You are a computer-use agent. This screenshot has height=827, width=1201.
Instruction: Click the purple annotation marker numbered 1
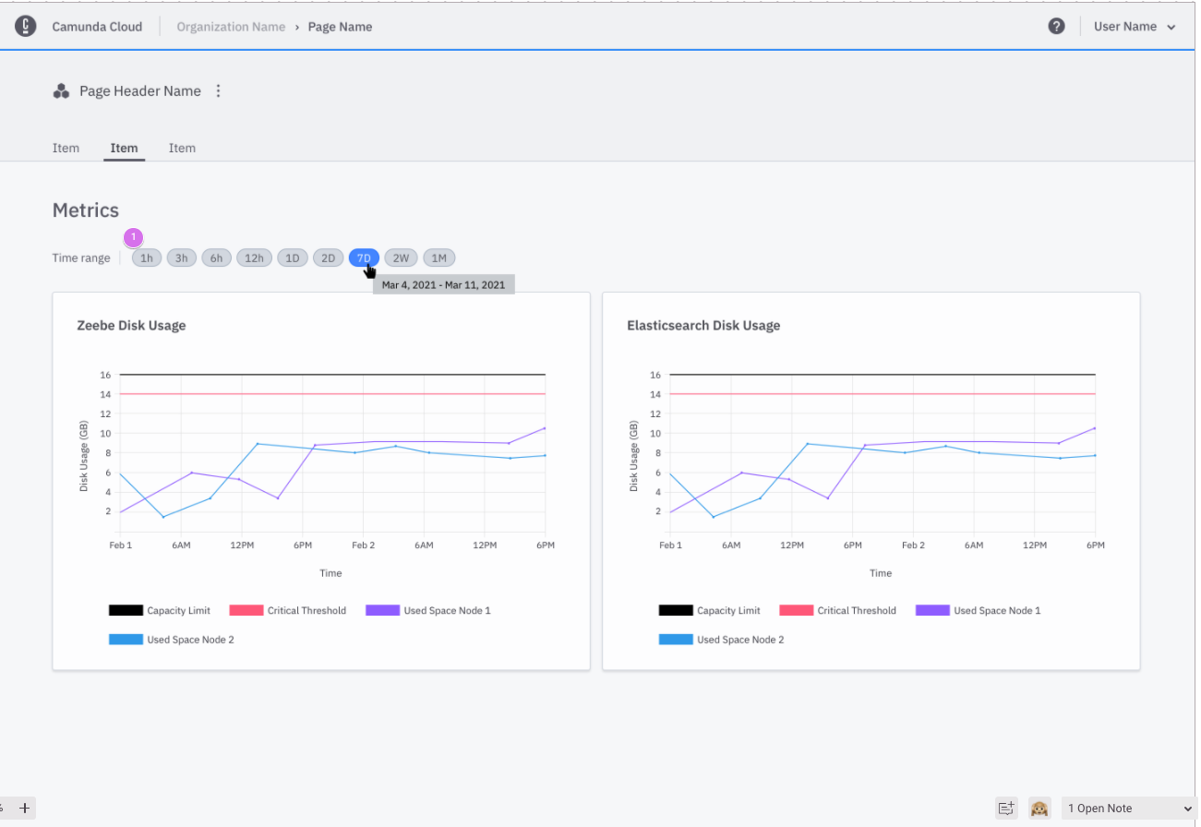click(x=134, y=237)
